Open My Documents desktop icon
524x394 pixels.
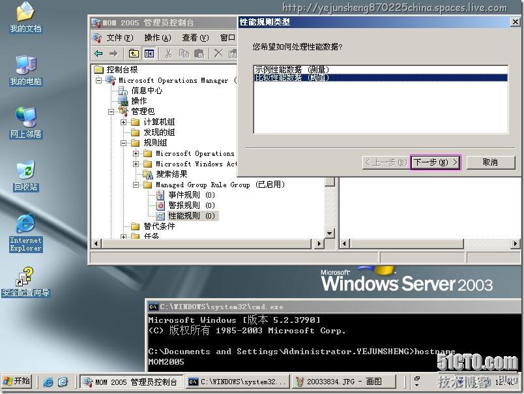[x=25, y=18]
